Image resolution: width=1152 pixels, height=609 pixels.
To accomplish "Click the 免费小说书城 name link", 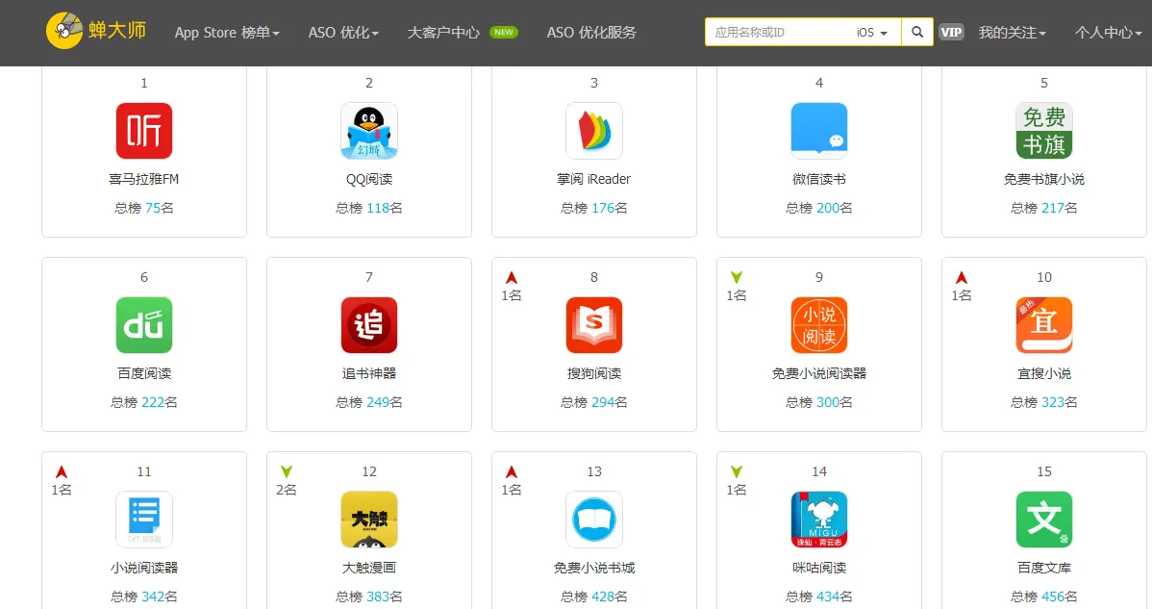I will 593,568.
